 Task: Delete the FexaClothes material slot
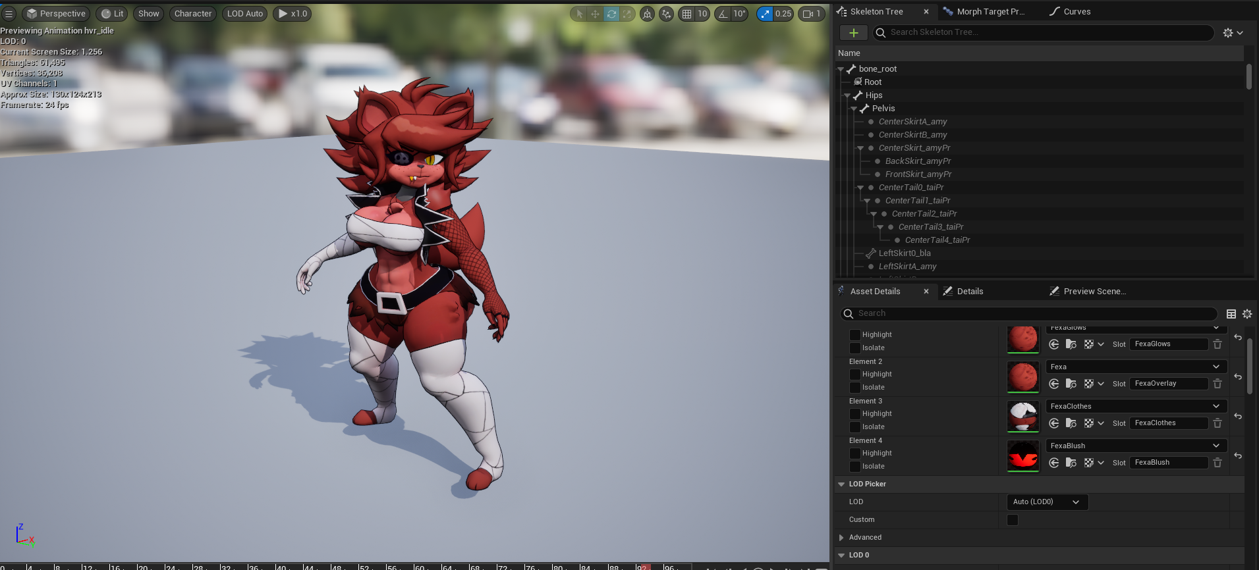coord(1217,423)
